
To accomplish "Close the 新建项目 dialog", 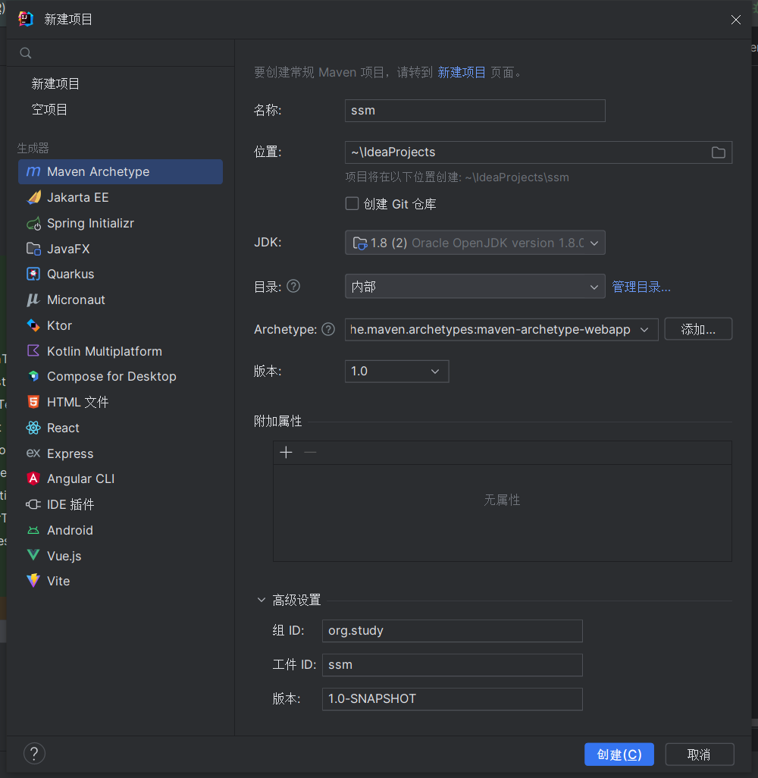I will point(736,20).
